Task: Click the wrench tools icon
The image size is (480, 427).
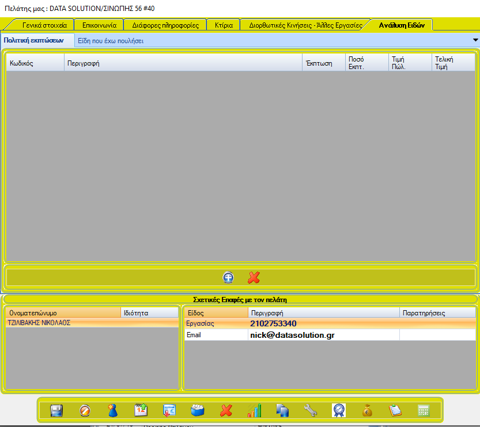Action: click(x=310, y=410)
